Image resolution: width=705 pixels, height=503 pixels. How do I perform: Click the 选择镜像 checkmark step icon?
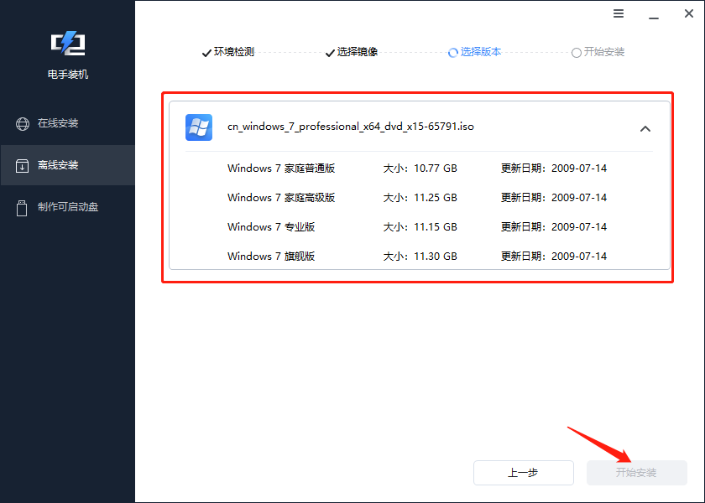click(330, 52)
